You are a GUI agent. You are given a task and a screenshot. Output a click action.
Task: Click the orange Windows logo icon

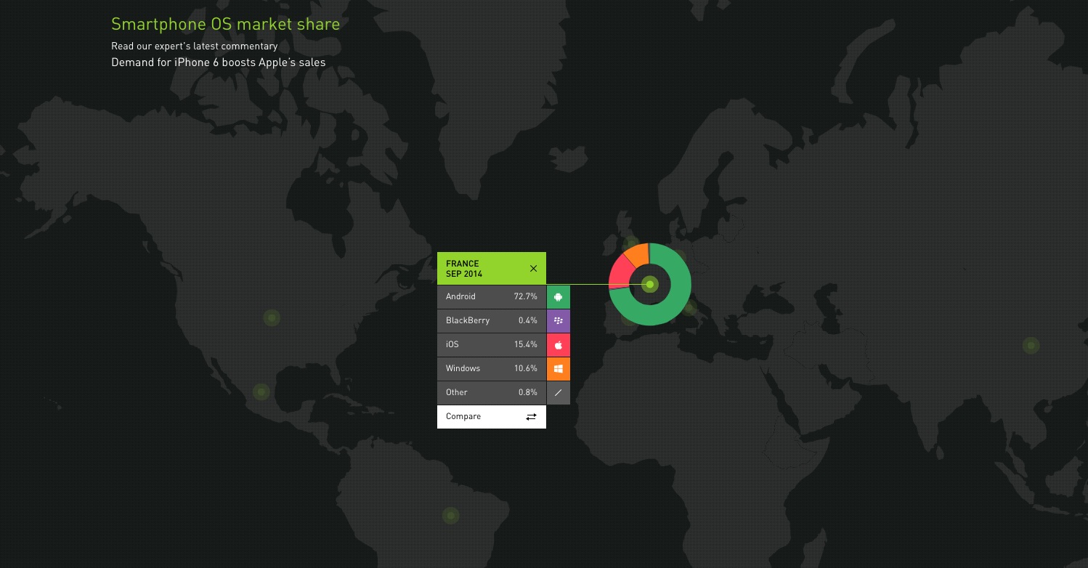click(559, 369)
